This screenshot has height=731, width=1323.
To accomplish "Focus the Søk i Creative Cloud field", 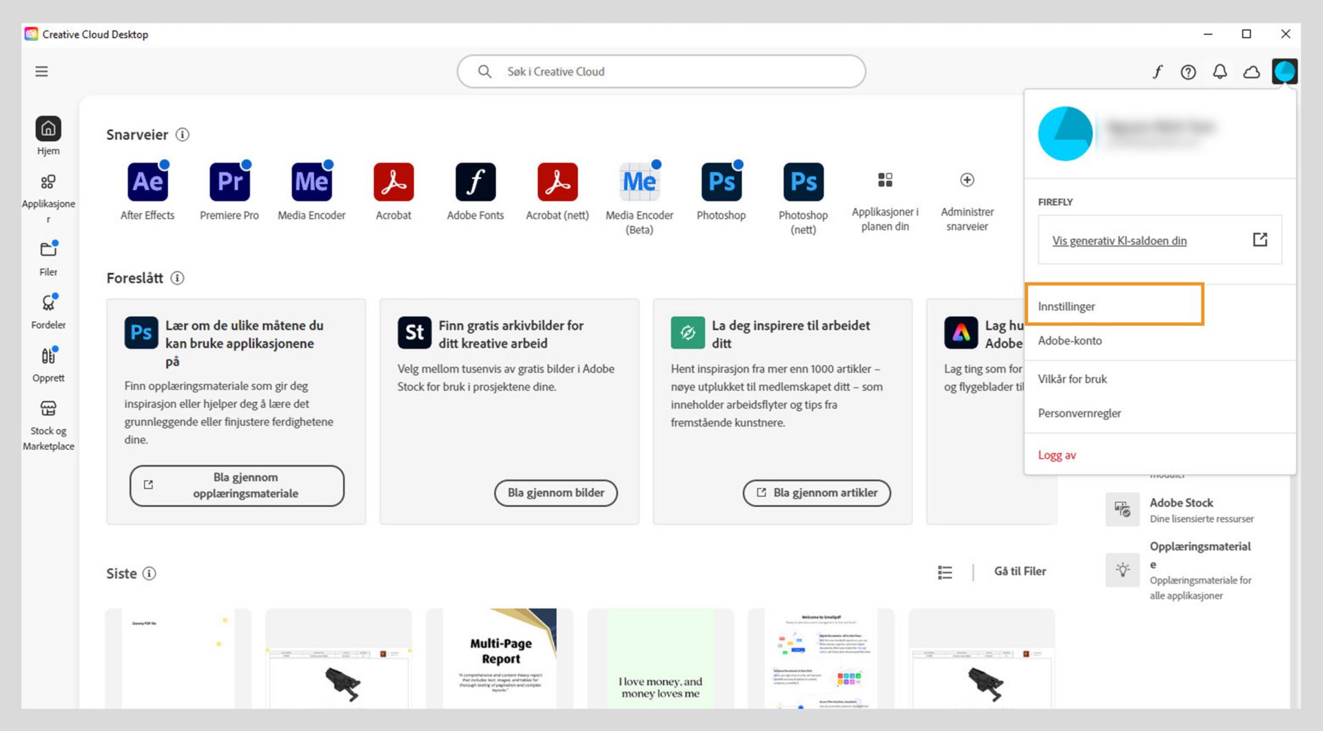I will [x=661, y=72].
